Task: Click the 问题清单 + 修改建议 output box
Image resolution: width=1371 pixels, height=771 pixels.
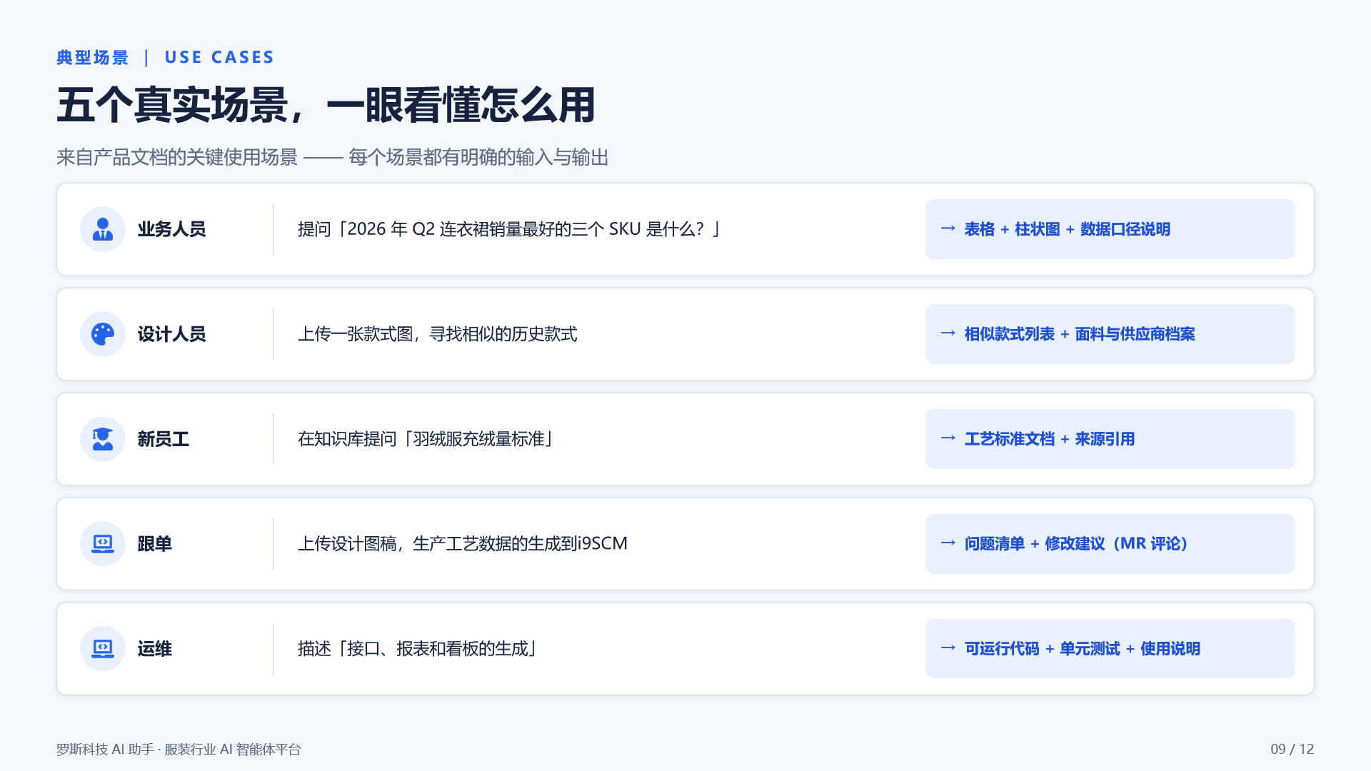Action: coord(1110,544)
